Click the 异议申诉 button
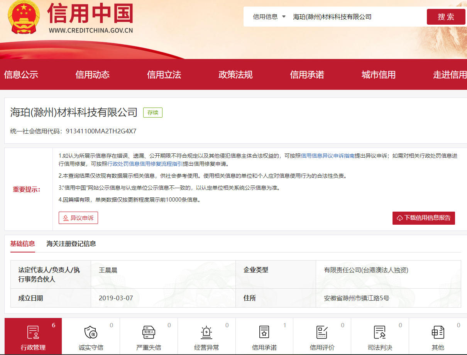 (78, 218)
